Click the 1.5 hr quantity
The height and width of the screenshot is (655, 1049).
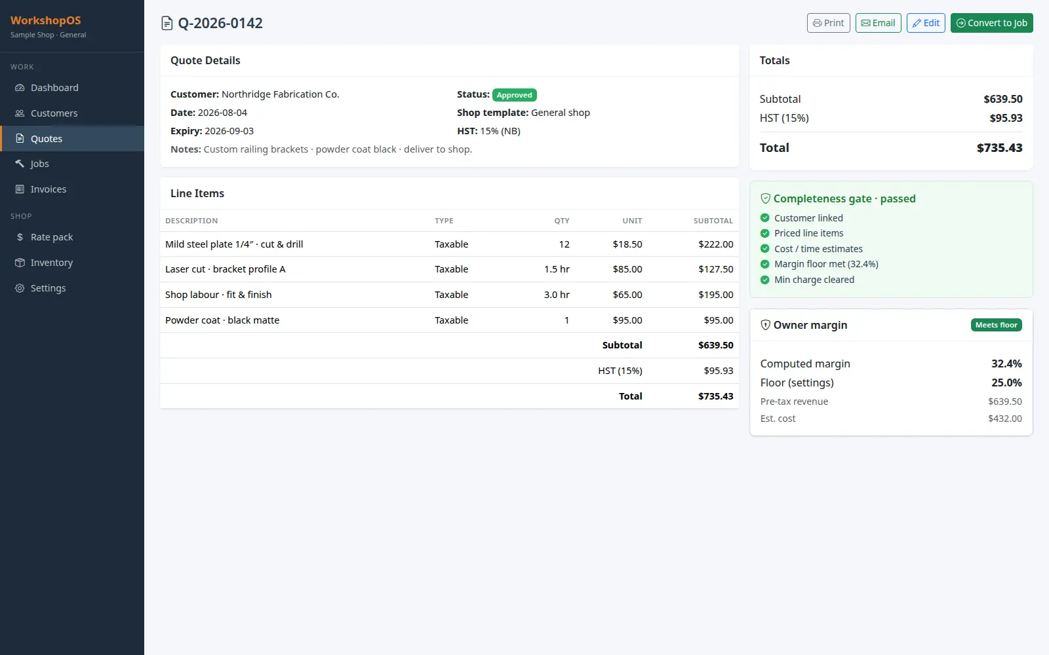coord(557,269)
